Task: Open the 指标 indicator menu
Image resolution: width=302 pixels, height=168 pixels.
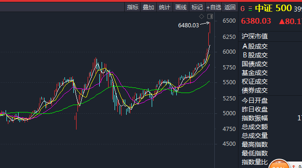Action: [x=133, y=7]
